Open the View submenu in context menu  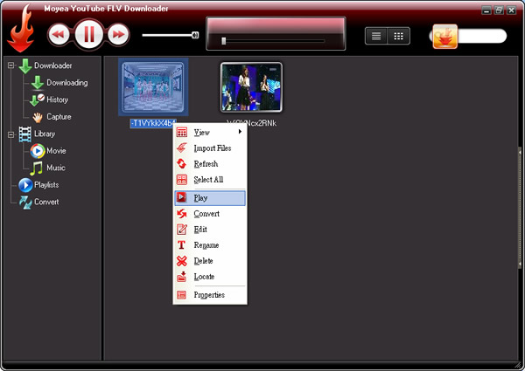click(210, 132)
